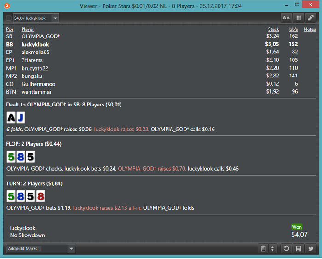322x259 pixels.
Task: Click the blue 8 flop card
Action: click(21, 157)
